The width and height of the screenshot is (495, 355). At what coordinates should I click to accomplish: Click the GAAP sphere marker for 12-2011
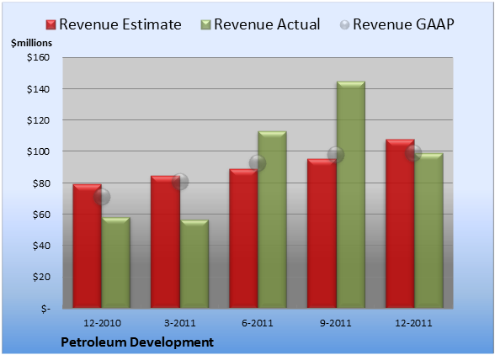point(413,153)
